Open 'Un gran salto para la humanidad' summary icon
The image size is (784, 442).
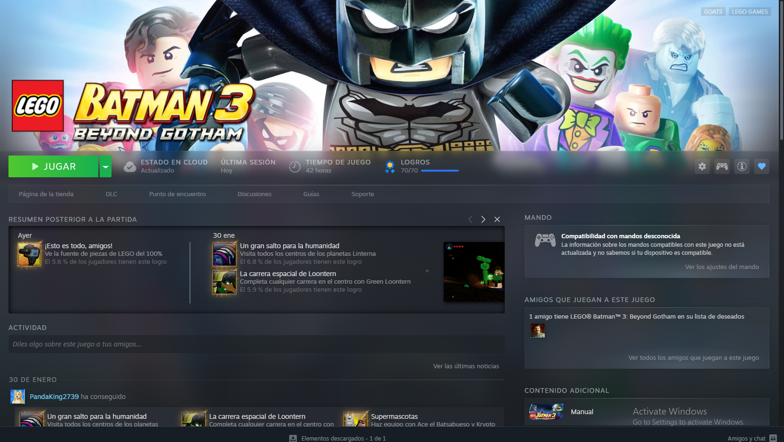224,254
